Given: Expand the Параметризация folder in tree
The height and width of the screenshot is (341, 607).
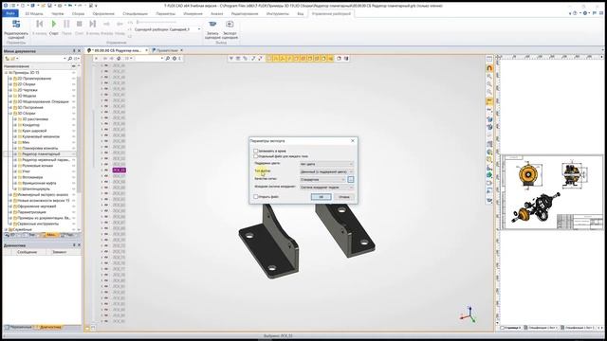Looking at the screenshot, I should (10, 212).
